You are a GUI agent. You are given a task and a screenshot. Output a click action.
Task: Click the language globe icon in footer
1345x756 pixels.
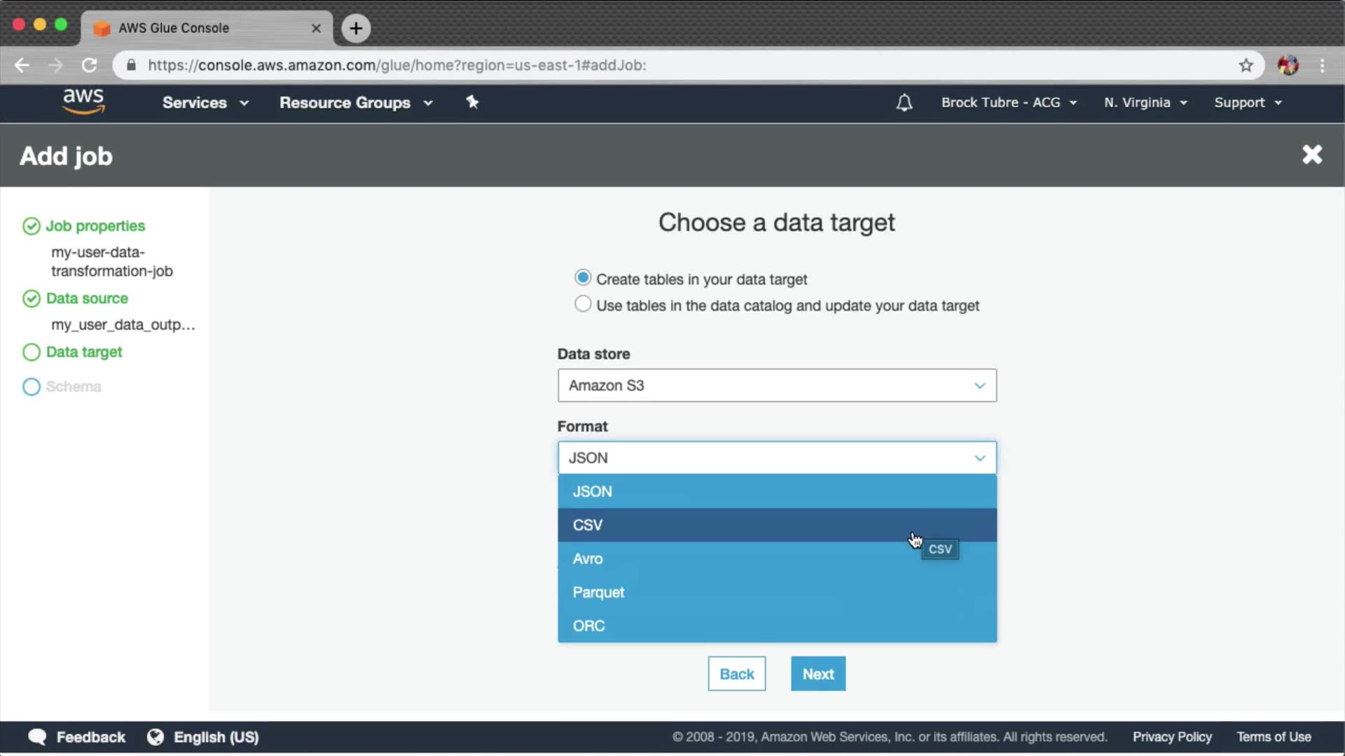tap(156, 737)
